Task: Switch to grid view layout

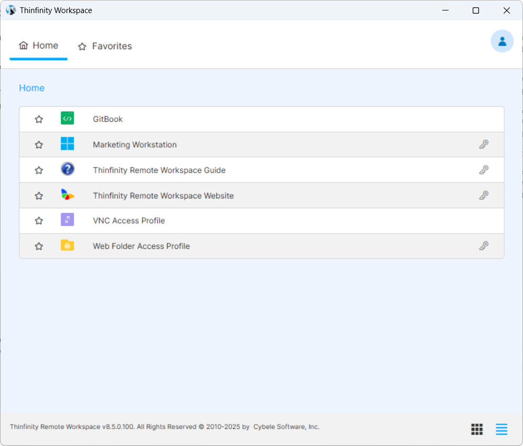Action: click(x=476, y=429)
